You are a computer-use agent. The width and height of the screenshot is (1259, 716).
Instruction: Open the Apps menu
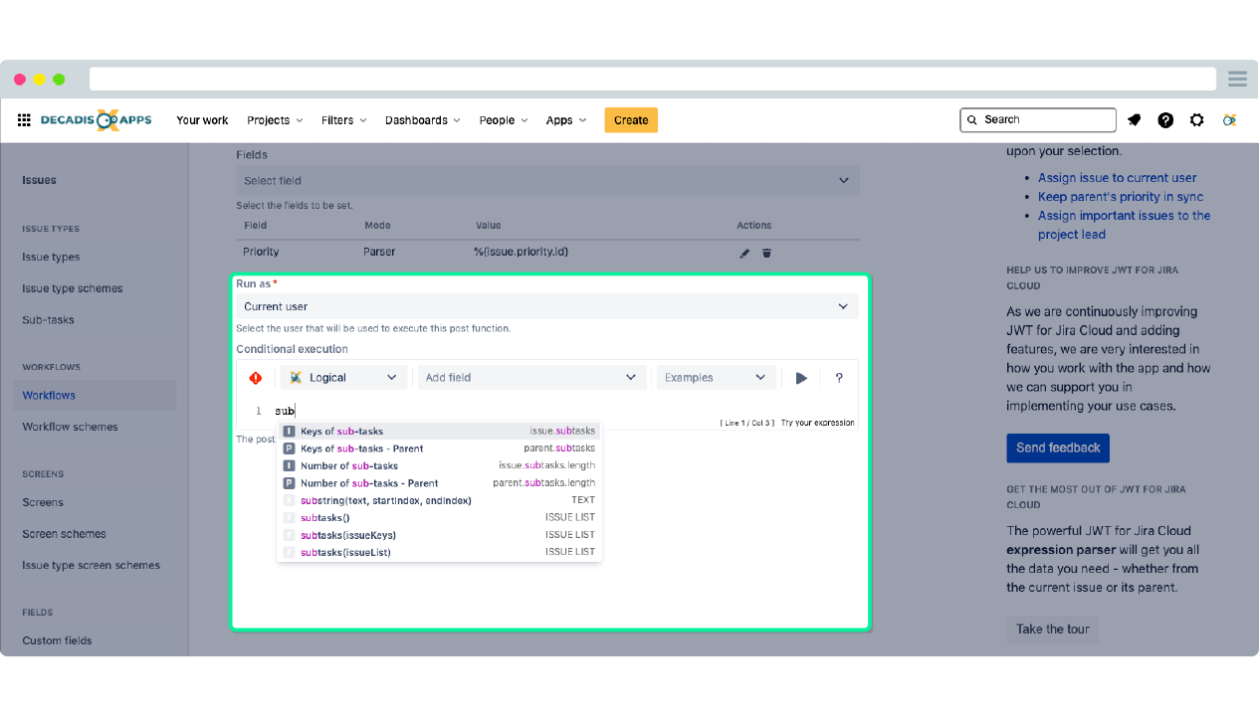(x=565, y=120)
